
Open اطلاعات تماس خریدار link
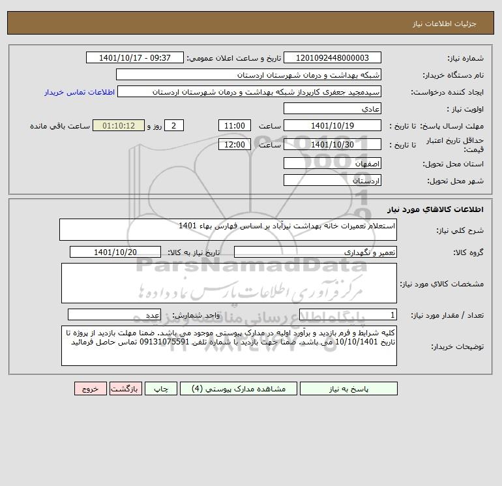(x=80, y=92)
